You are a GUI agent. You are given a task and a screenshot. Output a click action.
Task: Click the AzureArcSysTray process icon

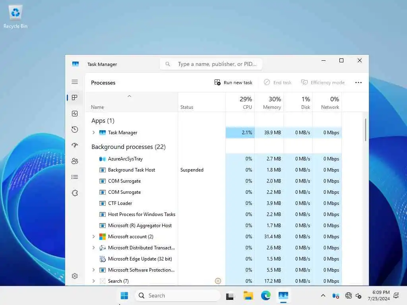point(103,159)
